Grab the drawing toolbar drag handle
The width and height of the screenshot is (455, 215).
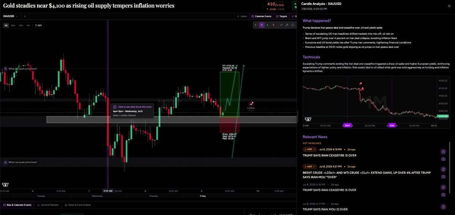click(x=256, y=25)
